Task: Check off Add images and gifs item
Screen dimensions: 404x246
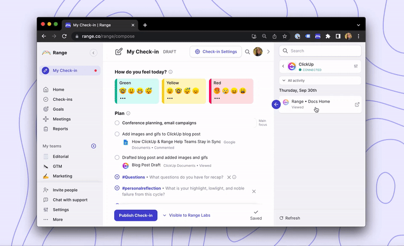Action: click(x=117, y=134)
